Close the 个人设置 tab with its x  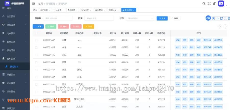(63, 10)
